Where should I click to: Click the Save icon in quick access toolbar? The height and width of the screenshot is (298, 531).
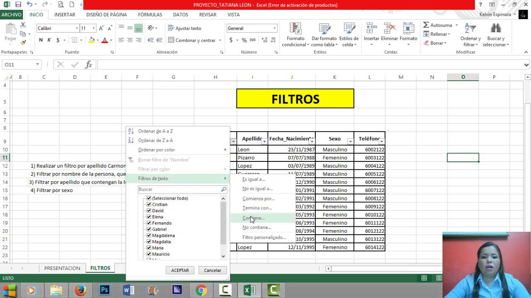pos(18,5)
